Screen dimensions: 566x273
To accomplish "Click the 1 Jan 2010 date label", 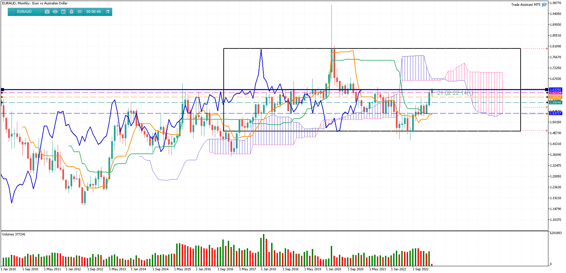I will 8,269.
